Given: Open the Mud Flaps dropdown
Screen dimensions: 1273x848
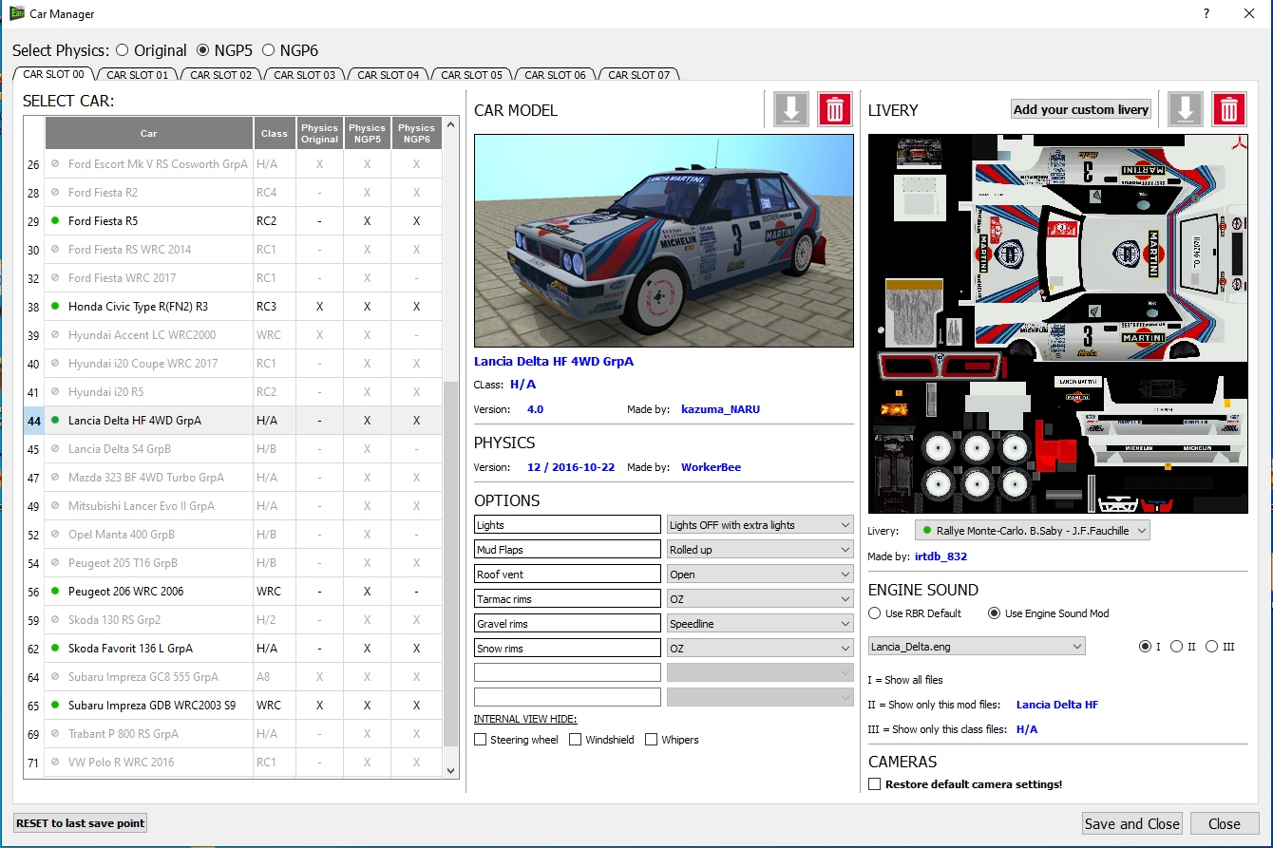Looking at the screenshot, I should 760,550.
